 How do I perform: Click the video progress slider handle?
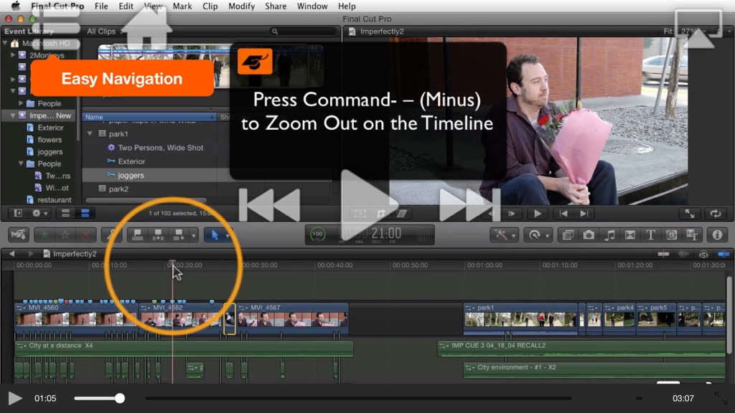(x=120, y=399)
